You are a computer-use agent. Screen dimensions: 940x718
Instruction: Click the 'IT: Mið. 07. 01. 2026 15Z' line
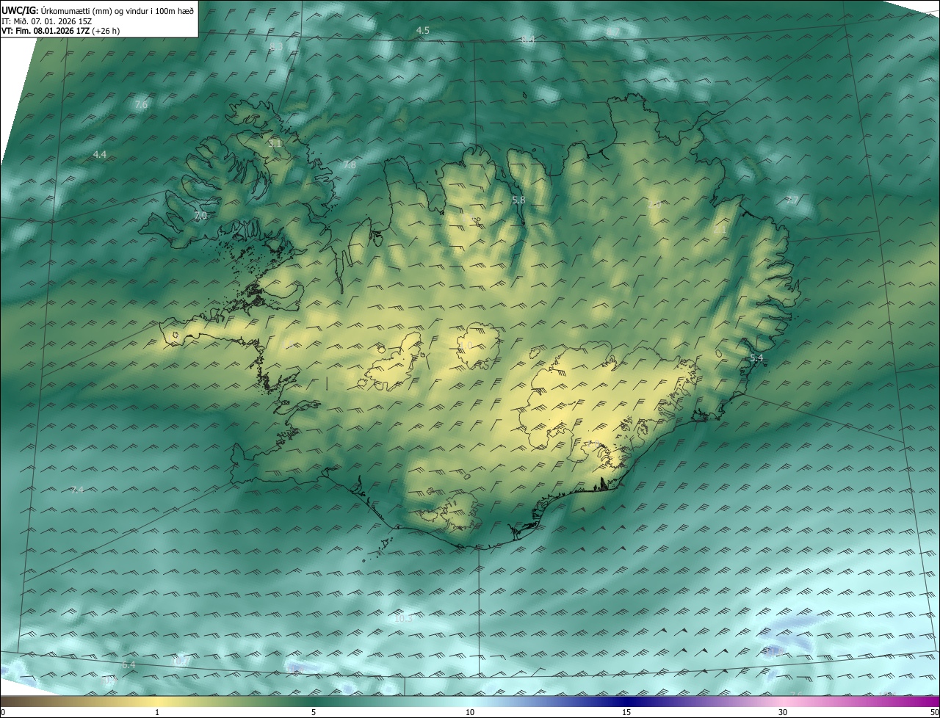[46, 21]
